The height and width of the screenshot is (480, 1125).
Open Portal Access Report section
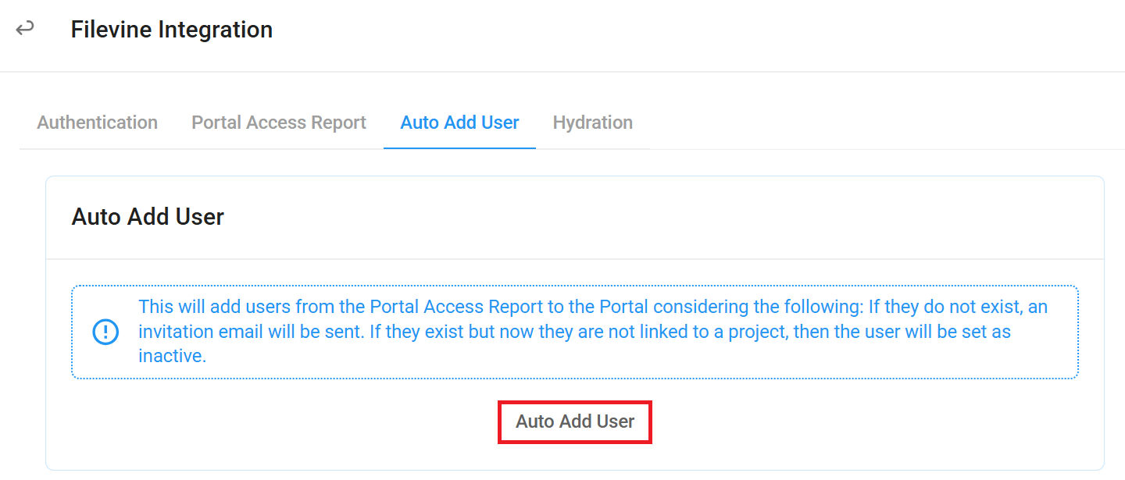(279, 123)
